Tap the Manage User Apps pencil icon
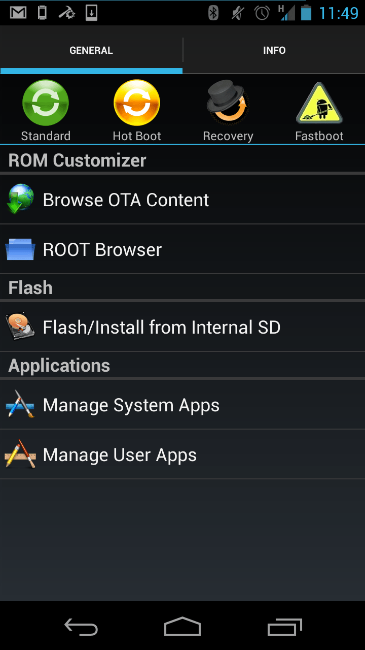365x650 pixels. click(x=20, y=454)
